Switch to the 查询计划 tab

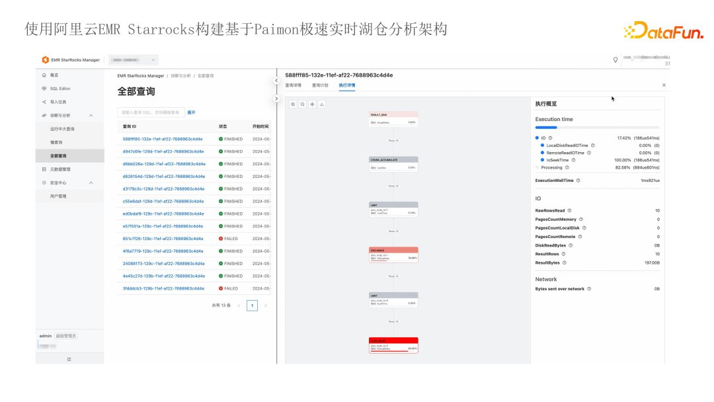[x=320, y=85]
